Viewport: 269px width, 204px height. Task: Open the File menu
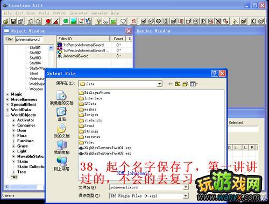8,13
